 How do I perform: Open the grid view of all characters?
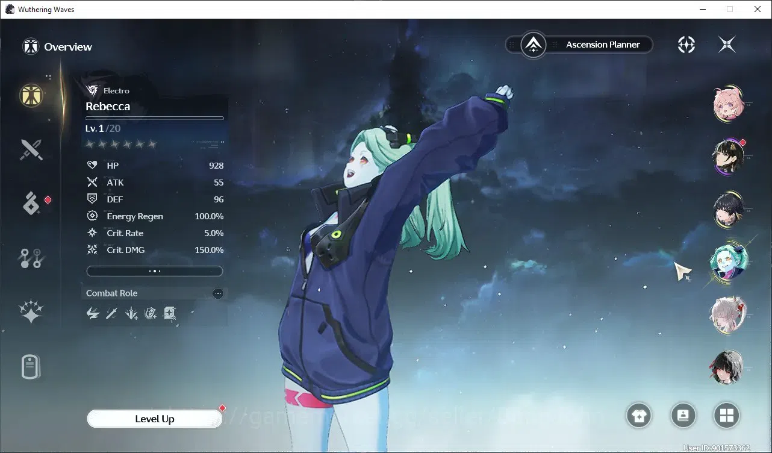(x=727, y=416)
